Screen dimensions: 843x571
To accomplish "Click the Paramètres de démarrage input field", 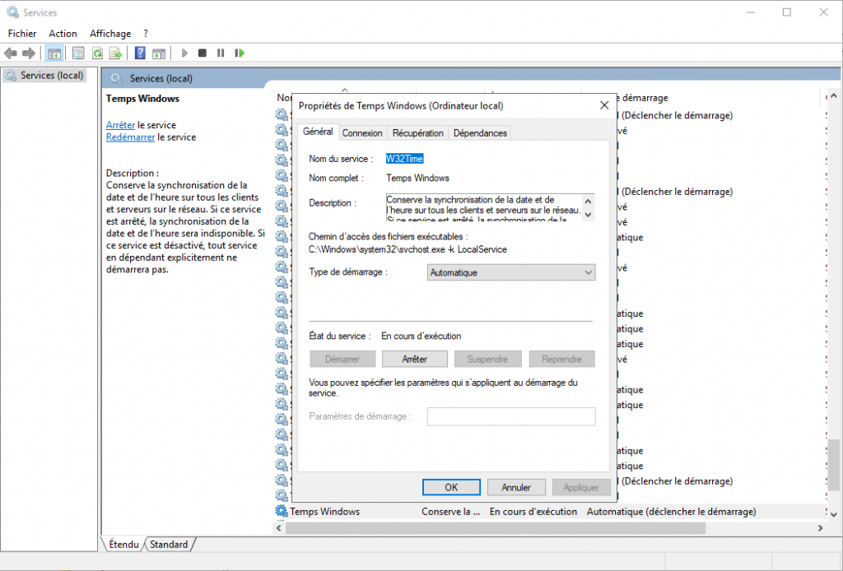I will point(511,416).
